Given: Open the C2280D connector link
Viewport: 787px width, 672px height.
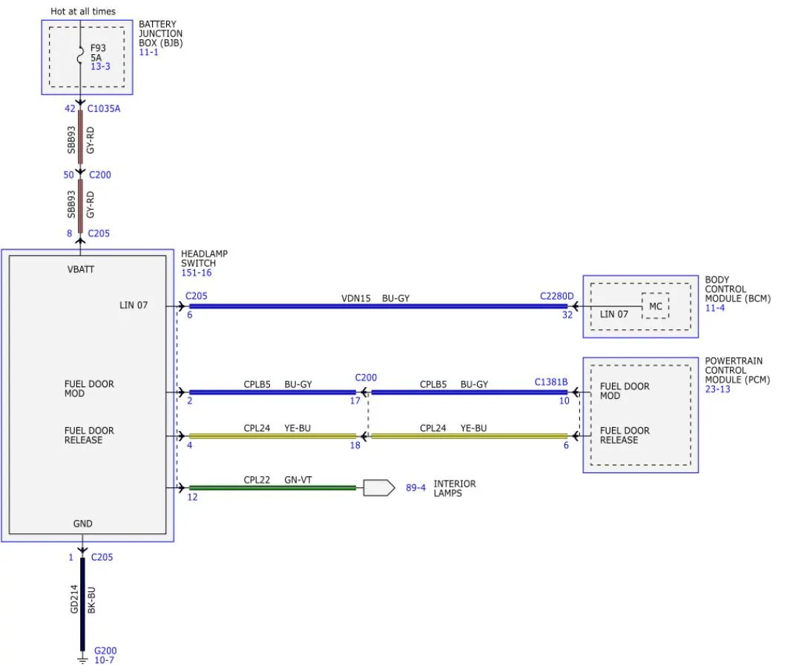Looking at the screenshot, I should click(556, 296).
